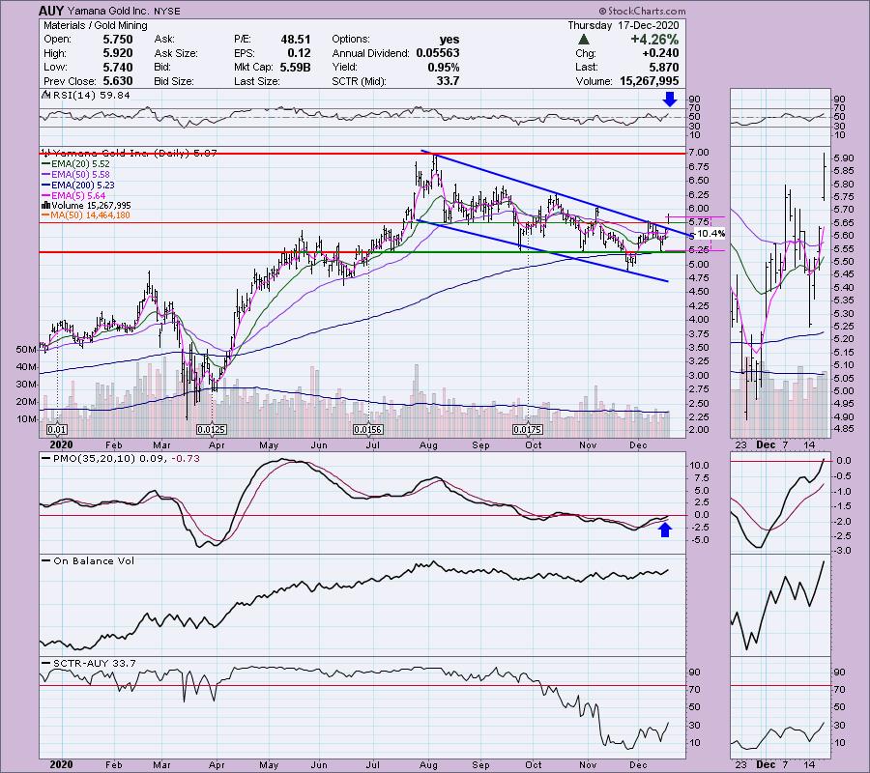Click the Annual Dividend value 0.05563
The height and width of the screenshot is (773, 870).
click(437, 53)
